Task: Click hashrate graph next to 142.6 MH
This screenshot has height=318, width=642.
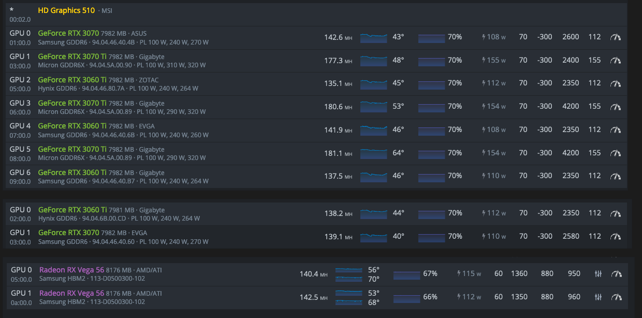Action: click(373, 37)
